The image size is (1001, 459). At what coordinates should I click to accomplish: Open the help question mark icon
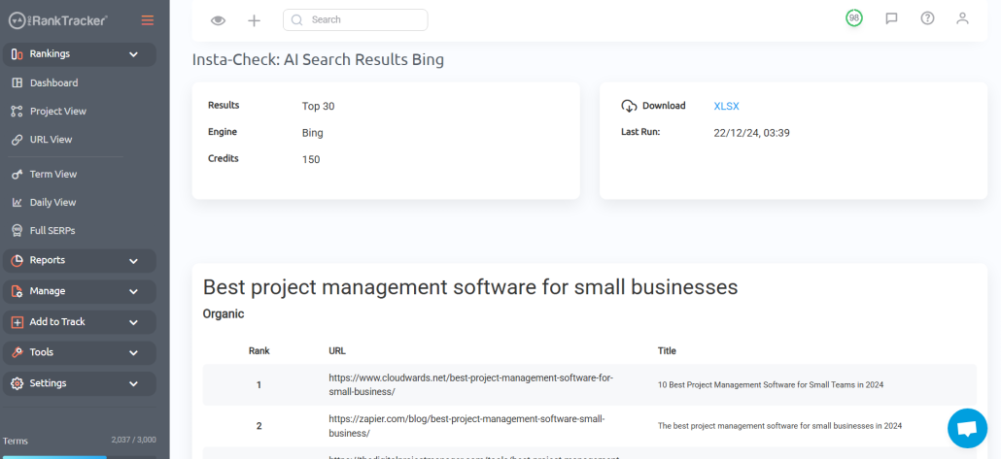[x=927, y=17]
